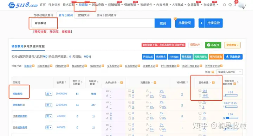253x136 pixels.
Task: Click the plus icon beside 持续监控
Action: [201, 23]
